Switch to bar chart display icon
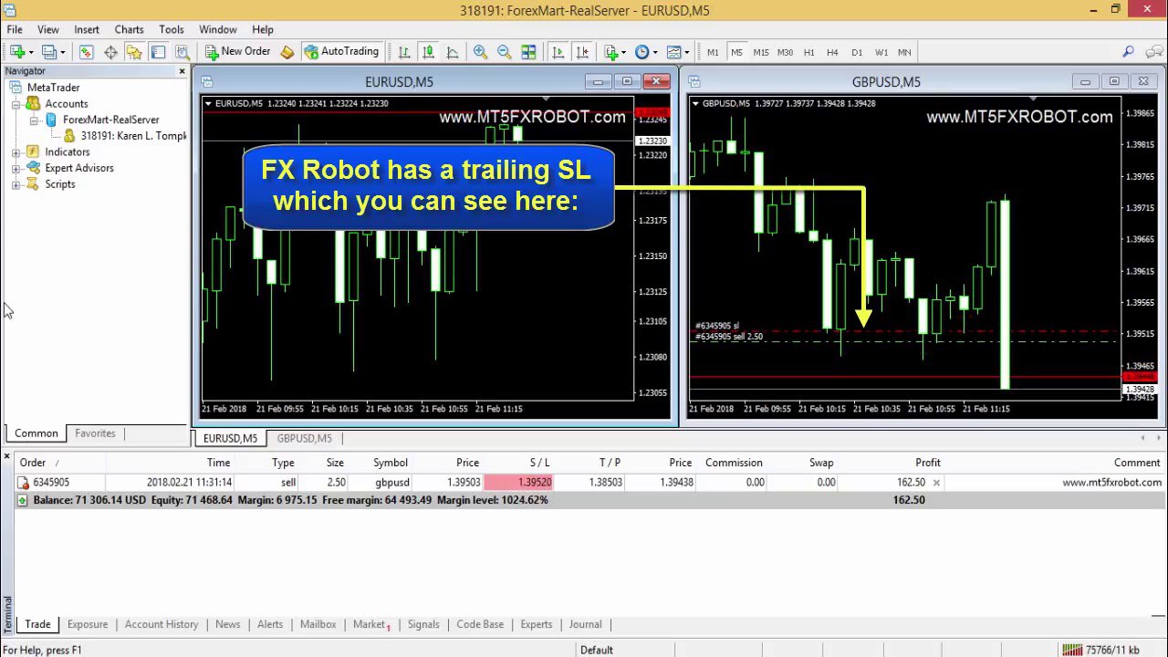Viewport: 1168px width, 657px height. [404, 52]
